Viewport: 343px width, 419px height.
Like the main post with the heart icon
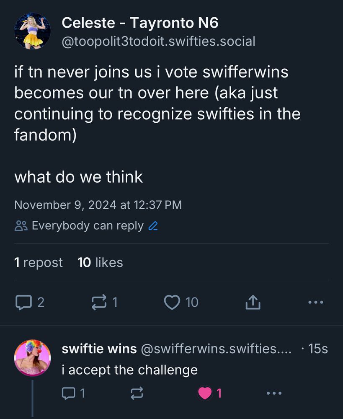tap(172, 302)
